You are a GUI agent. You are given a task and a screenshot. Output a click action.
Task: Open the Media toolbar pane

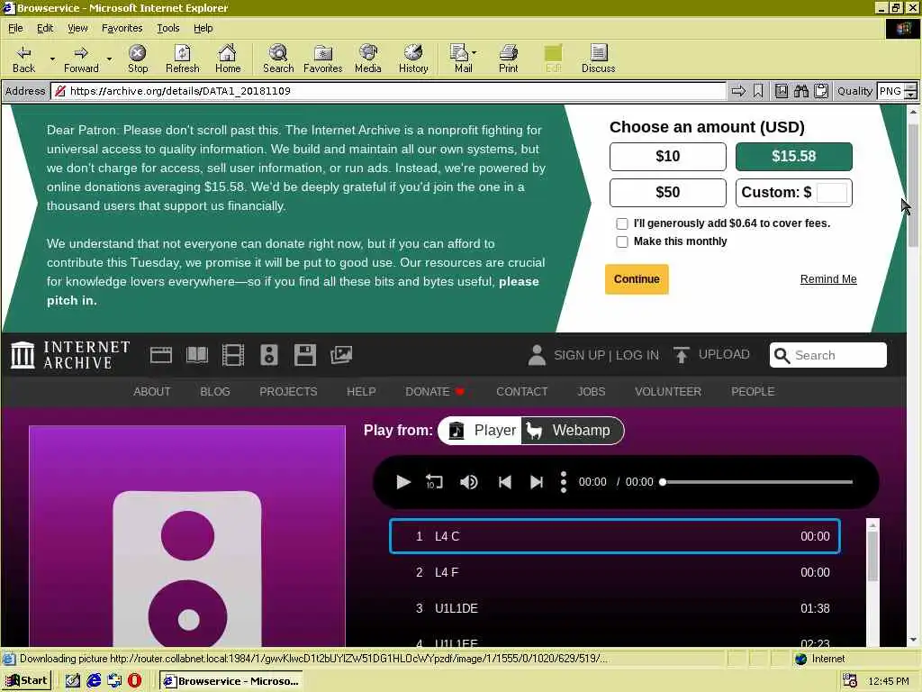(x=368, y=59)
